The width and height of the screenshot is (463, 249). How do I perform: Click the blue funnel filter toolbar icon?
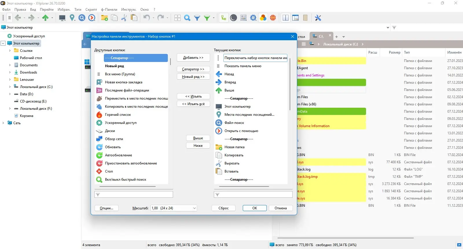(197, 18)
